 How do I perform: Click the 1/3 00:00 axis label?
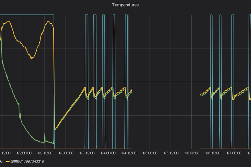[x=66, y=153]
